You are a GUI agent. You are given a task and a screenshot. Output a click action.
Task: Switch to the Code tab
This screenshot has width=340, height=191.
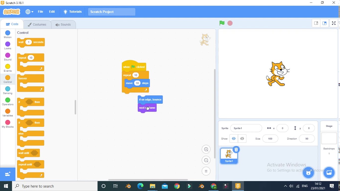pyautogui.click(x=12, y=24)
